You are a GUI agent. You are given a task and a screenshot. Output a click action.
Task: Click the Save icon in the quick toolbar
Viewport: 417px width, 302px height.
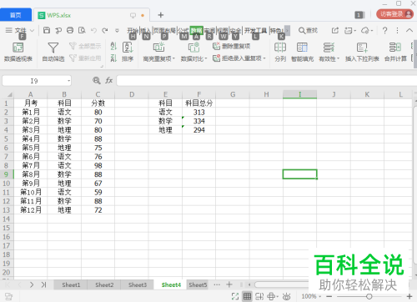(47, 30)
